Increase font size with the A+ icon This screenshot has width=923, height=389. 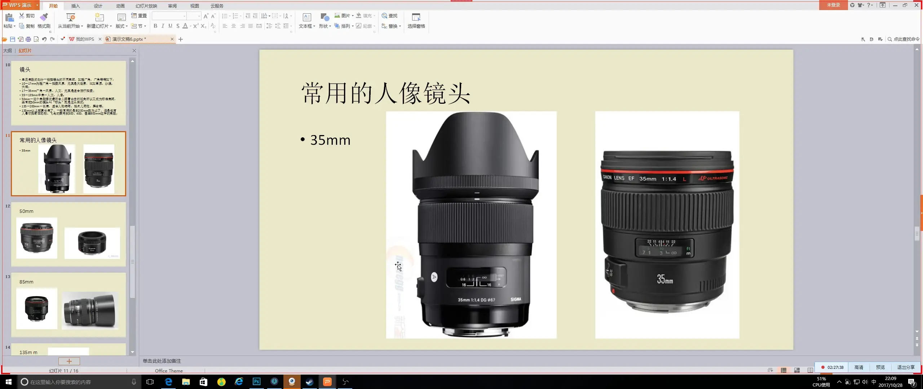pos(206,16)
